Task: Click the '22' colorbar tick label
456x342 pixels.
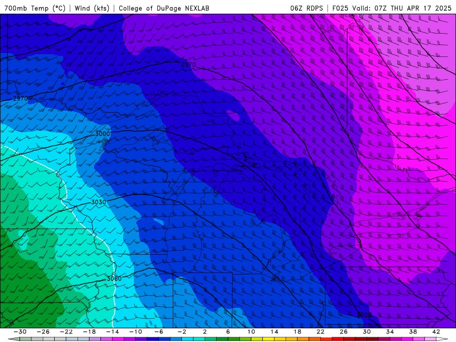Action: [x=320, y=332]
